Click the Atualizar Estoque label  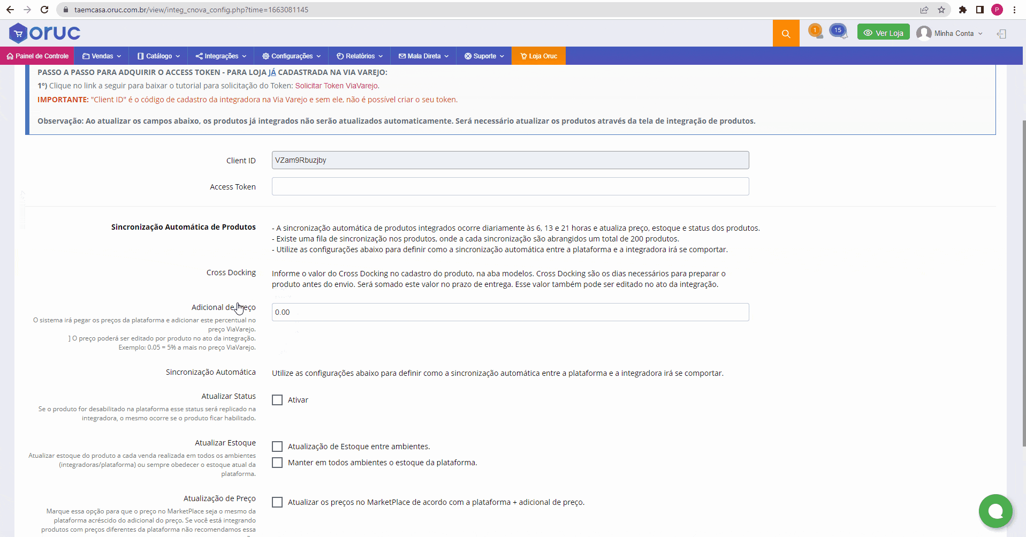[225, 443]
